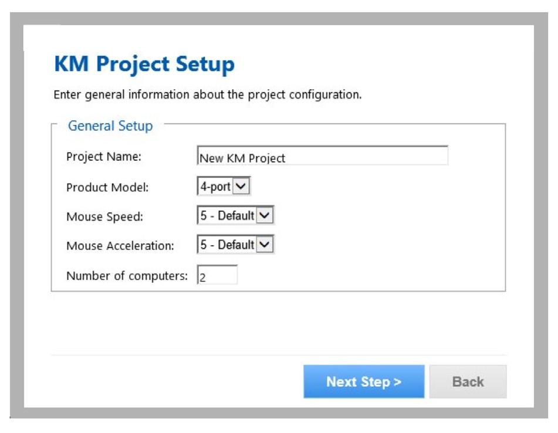Click the 4-port text in Product Model
The image size is (558, 433).
(215, 187)
